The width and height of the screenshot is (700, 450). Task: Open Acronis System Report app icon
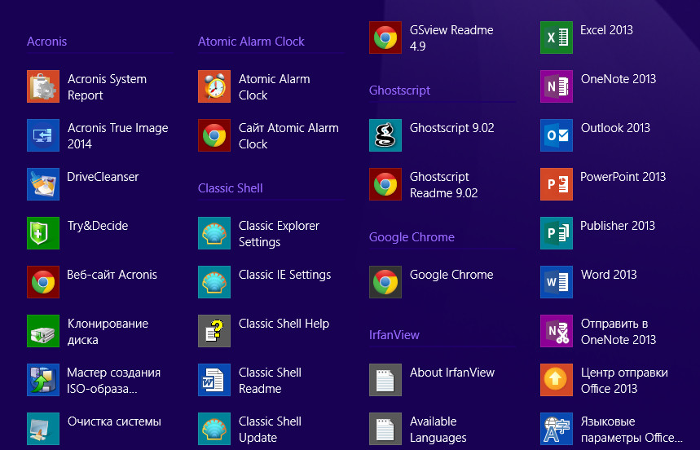pyautogui.click(x=43, y=86)
